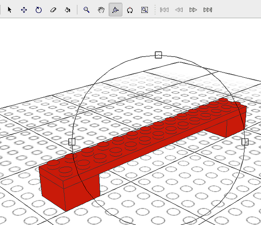Click the right handle of rotation circle
The image size is (261, 225).
(245, 142)
